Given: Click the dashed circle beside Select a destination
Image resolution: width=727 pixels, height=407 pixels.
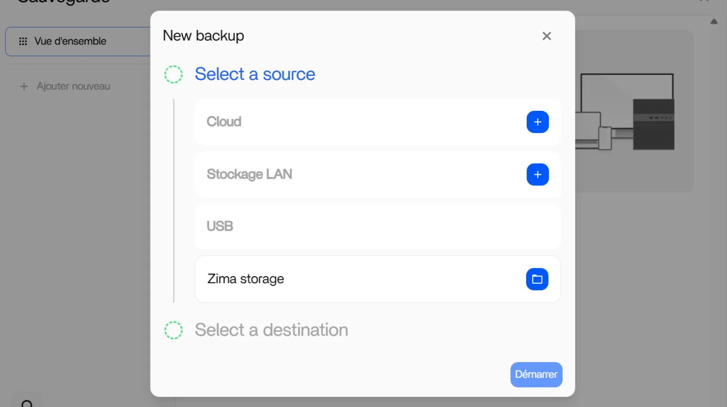Looking at the screenshot, I should click(174, 330).
